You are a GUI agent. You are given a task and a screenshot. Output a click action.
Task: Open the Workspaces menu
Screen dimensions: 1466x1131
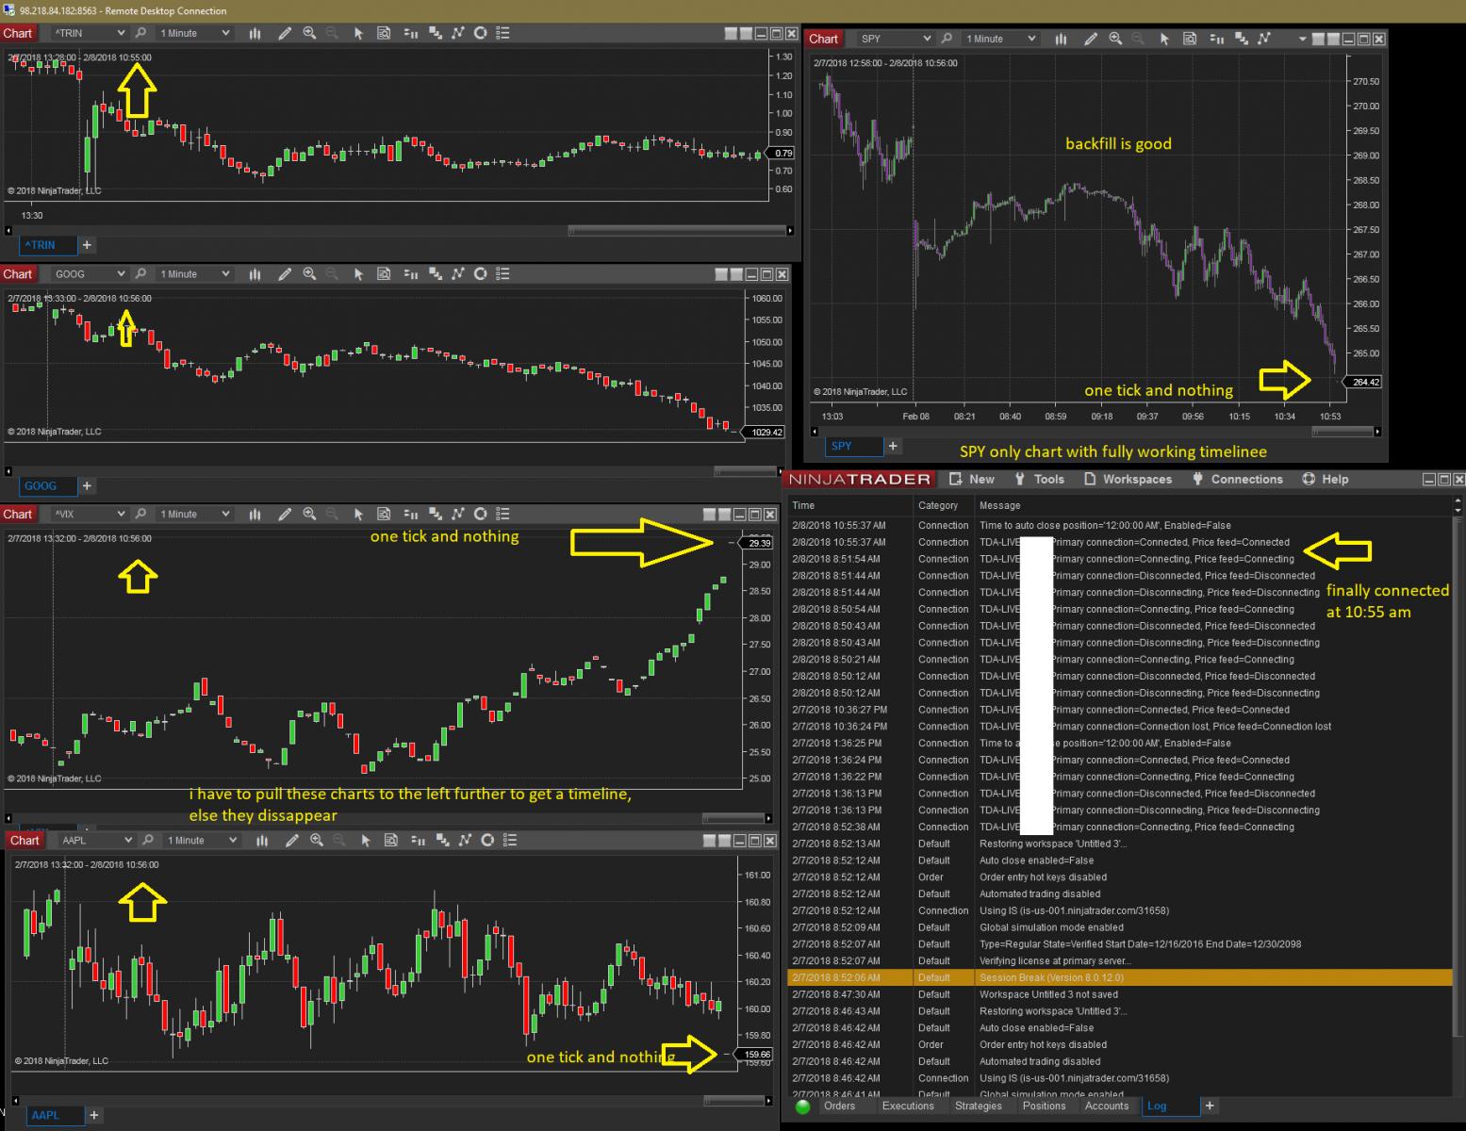click(x=1128, y=480)
